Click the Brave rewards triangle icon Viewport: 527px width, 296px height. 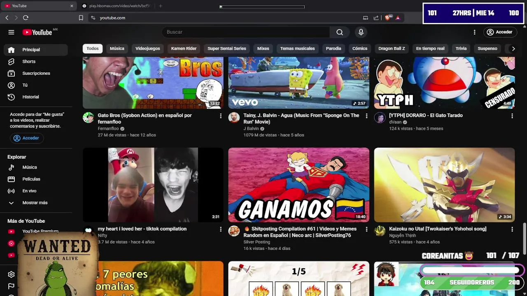tap(398, 18)
